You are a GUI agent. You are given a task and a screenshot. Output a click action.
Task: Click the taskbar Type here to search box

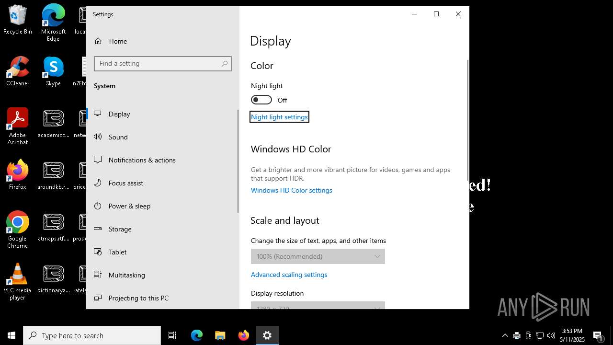pyautogui.click(x=92, y=335)
